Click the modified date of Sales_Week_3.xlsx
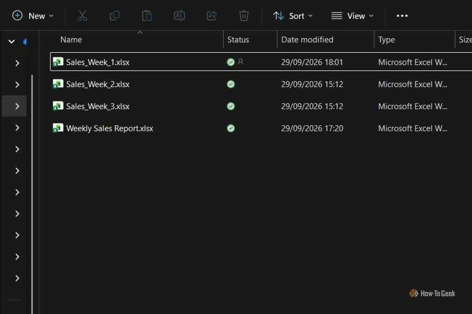 click(312, 106)
